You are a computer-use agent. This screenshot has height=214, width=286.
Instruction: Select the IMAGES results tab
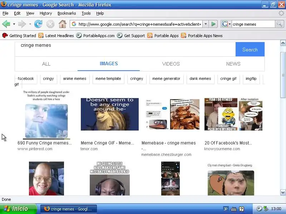click(109, 64)
